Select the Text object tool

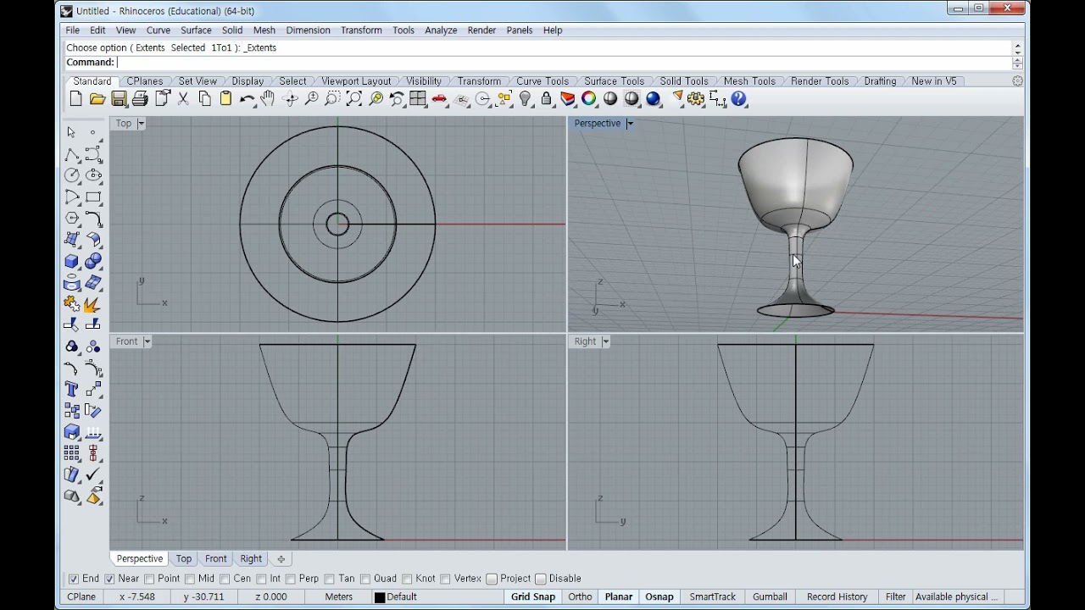72,389
